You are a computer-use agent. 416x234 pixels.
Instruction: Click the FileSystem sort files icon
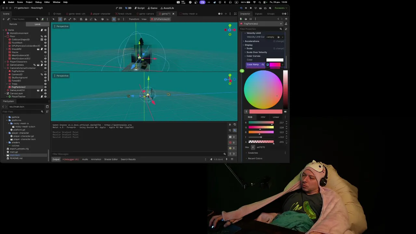coord(47,112)
